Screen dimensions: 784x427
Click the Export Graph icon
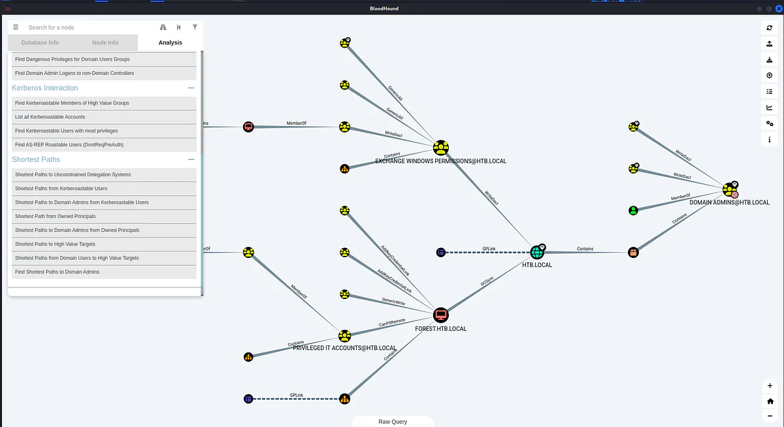click(770, 44)
